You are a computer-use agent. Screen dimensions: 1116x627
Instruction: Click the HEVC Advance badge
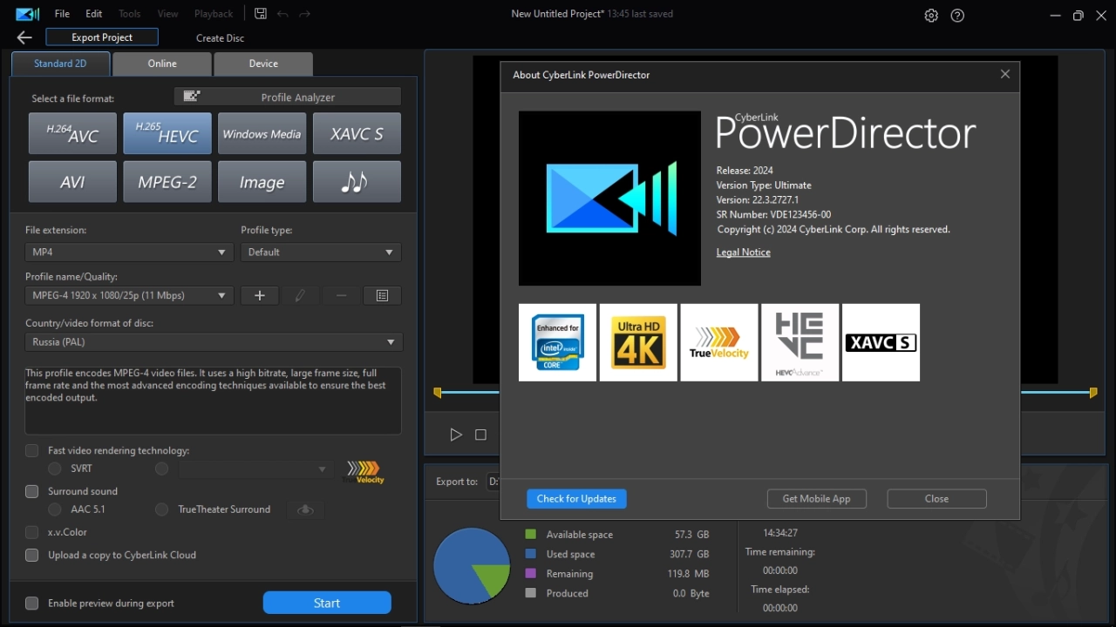click(x=800, y=342)
